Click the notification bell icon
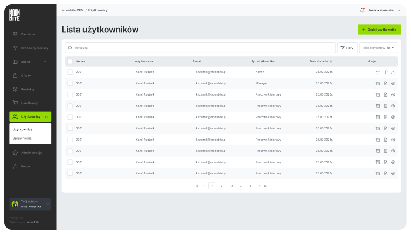Image resolution: width=411 pixels, height=234 pixels. tap(362, 10)
